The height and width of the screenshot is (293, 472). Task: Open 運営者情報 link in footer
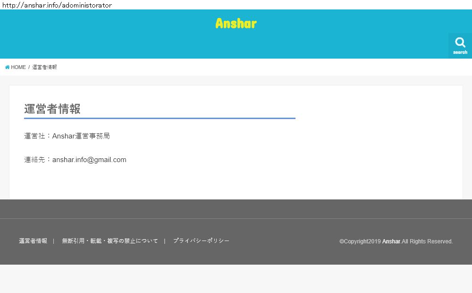[33, 241]
